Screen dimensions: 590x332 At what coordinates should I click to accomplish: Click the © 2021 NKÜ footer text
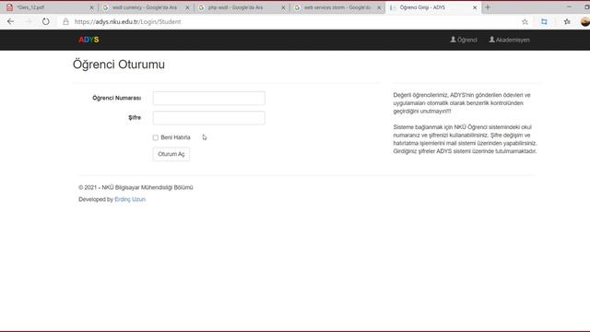[136, 187]
